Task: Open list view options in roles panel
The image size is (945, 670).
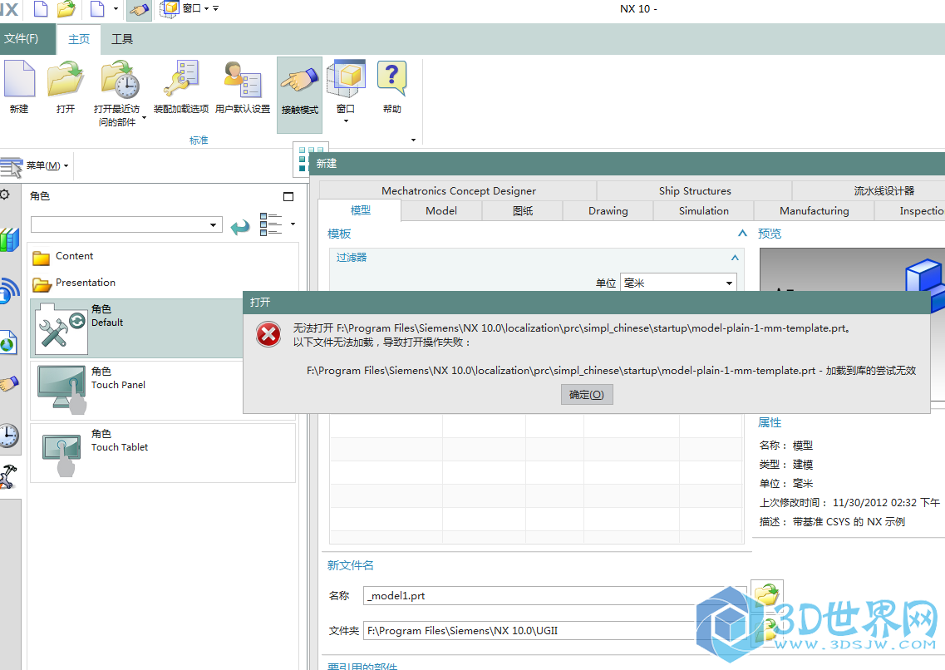Action: (277, 224)
